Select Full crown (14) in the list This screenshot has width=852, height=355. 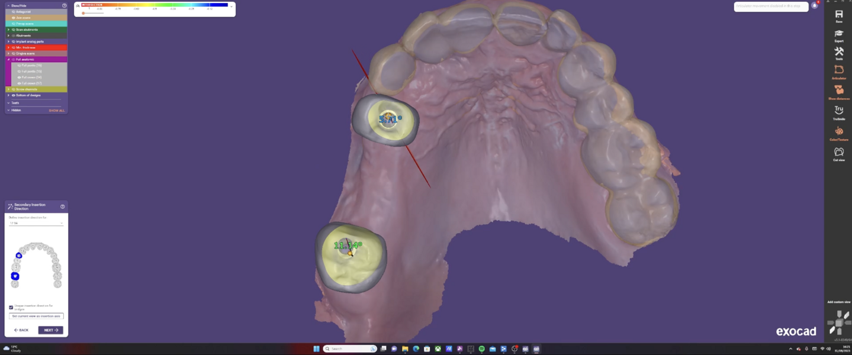click(31, 78)
